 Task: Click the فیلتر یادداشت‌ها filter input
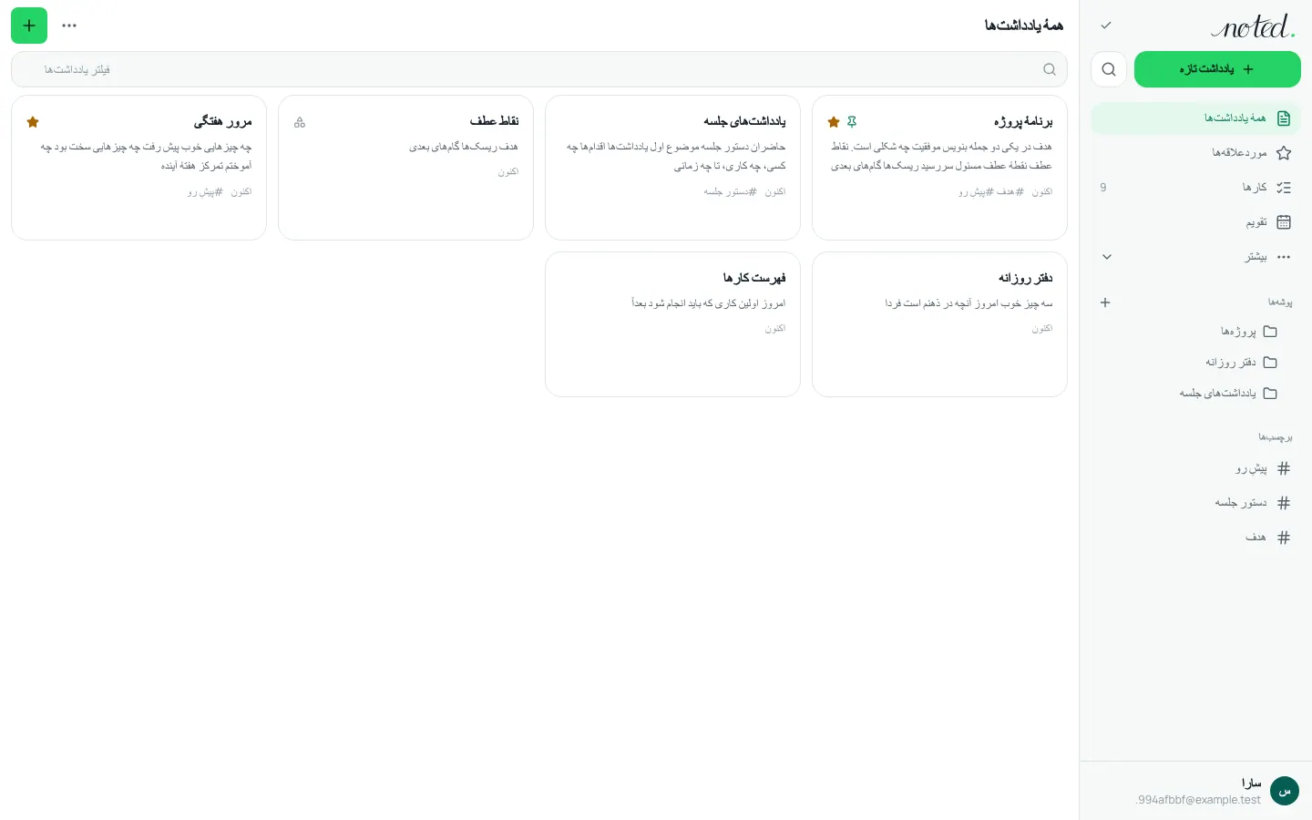coord(539,69)
